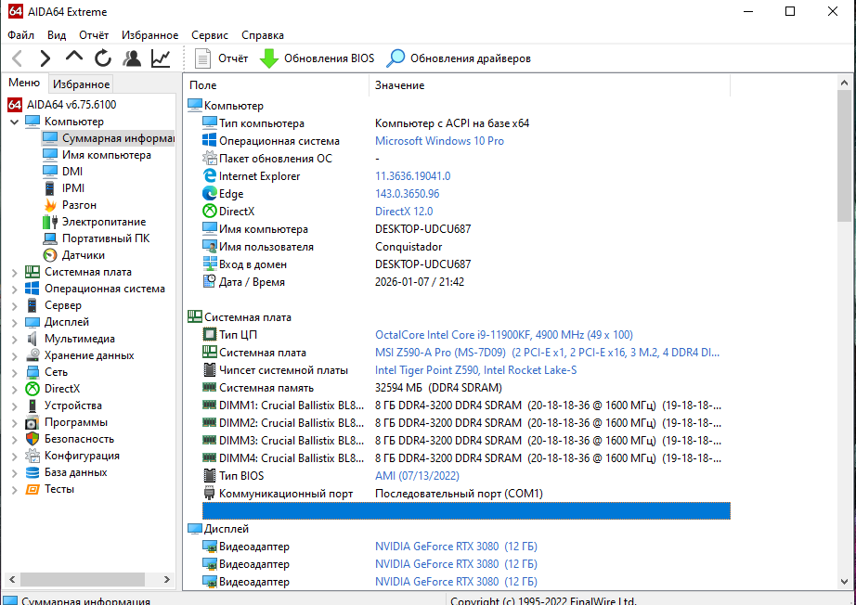
Task: Click the Up level arrow icon
Action: click(73, 58)
